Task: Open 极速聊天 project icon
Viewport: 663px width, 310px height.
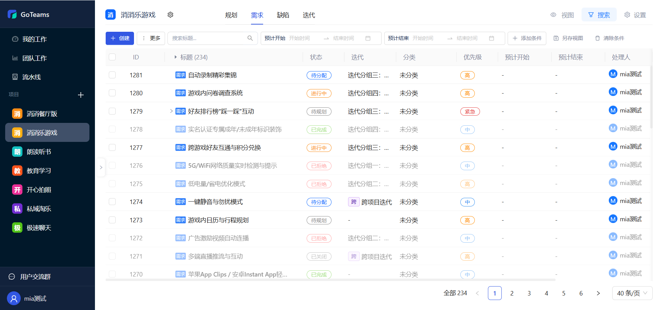Action: [17, 228]
